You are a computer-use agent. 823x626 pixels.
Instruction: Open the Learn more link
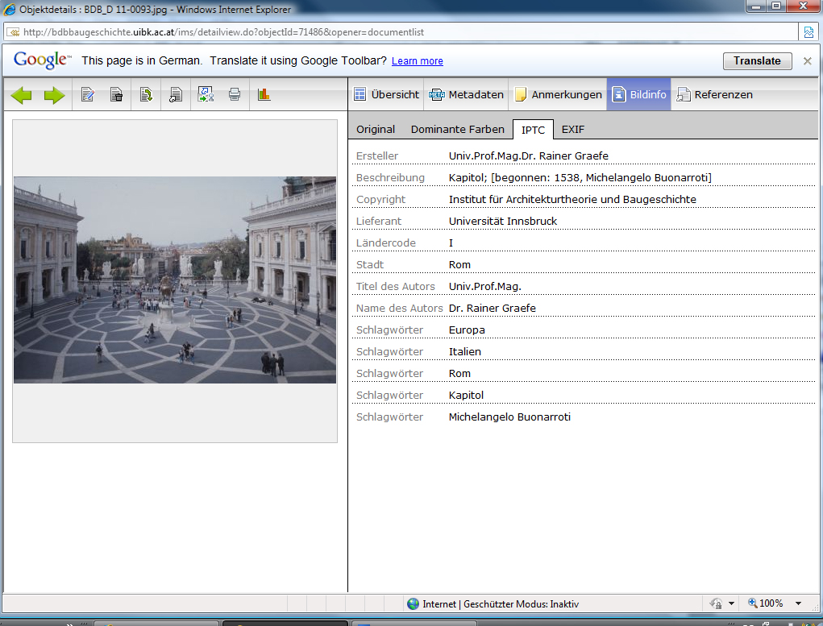[x=417, y=60]
